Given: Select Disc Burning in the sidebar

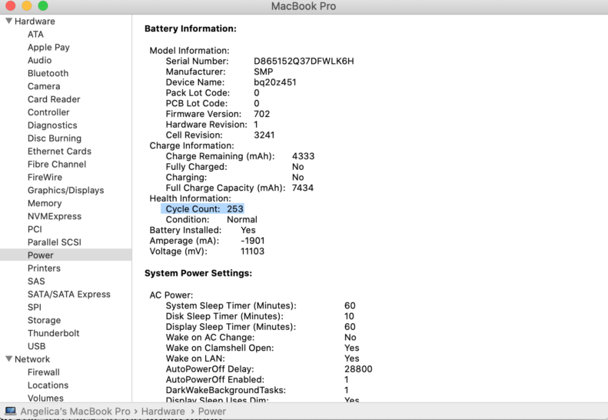Looking at the screenshot, I should coord(55,138).
